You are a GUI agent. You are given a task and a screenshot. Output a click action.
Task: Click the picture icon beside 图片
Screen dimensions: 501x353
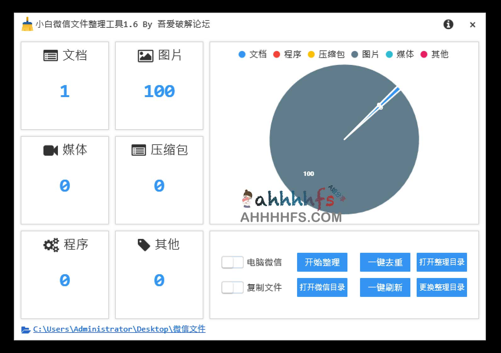pyautogui.click(x=145, y=56)
